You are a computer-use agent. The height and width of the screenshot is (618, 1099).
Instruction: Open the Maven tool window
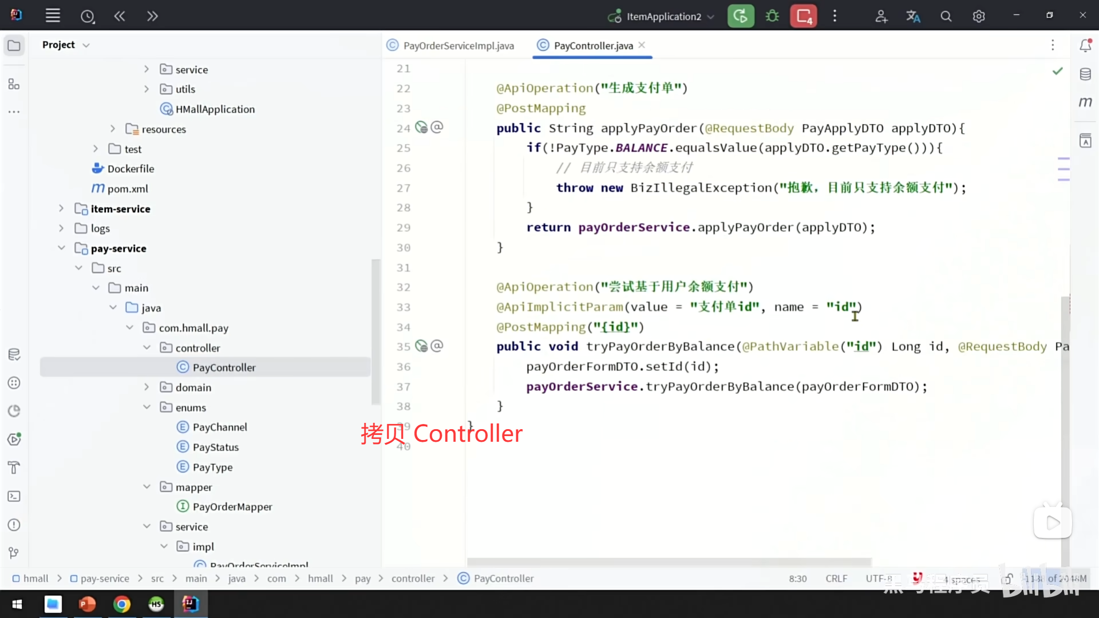click(x=1085, y=102)
